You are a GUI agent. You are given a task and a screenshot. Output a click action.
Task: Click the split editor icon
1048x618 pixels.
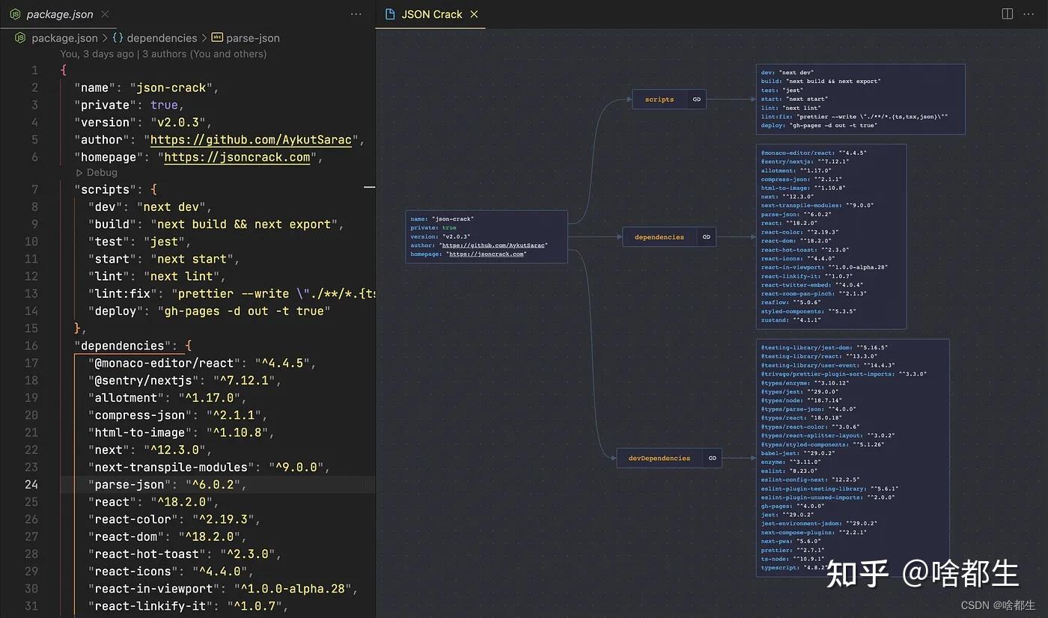1008,14
